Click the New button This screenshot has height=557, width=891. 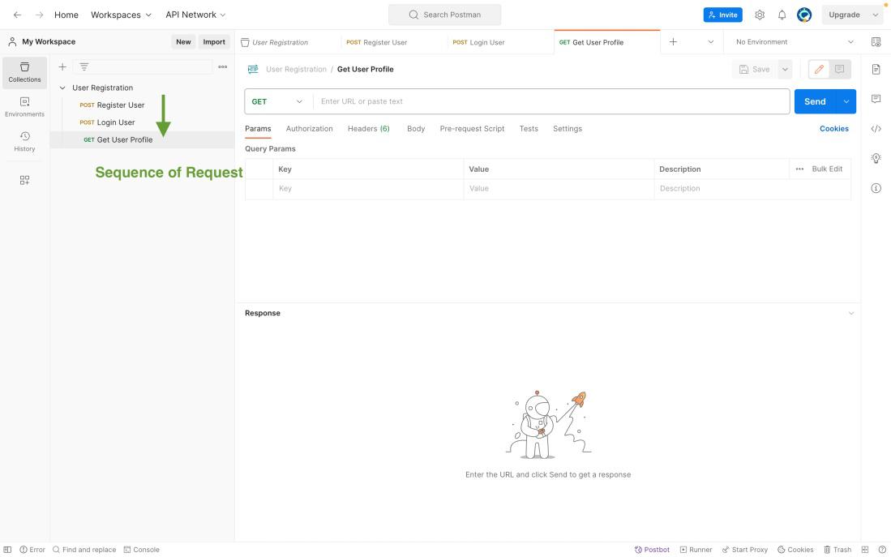[x=183, y=41]
